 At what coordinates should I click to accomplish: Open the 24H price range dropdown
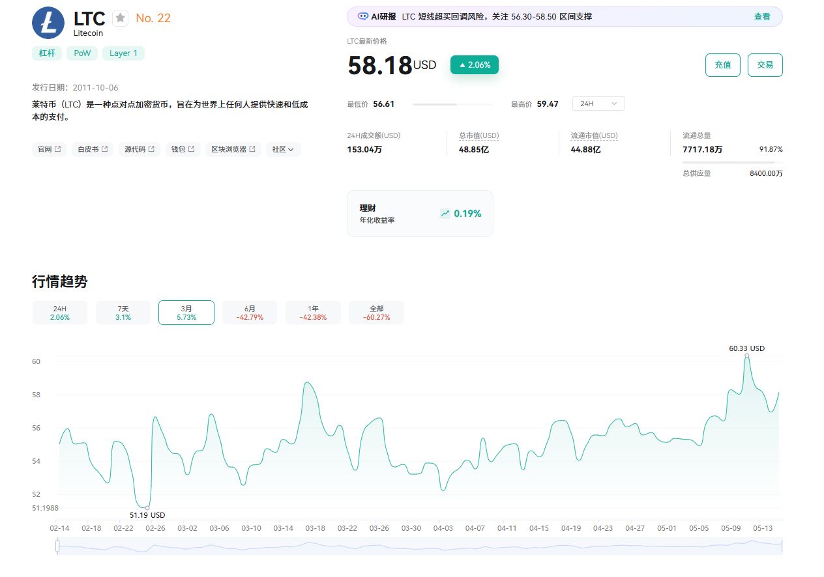(x=598, y=104)
